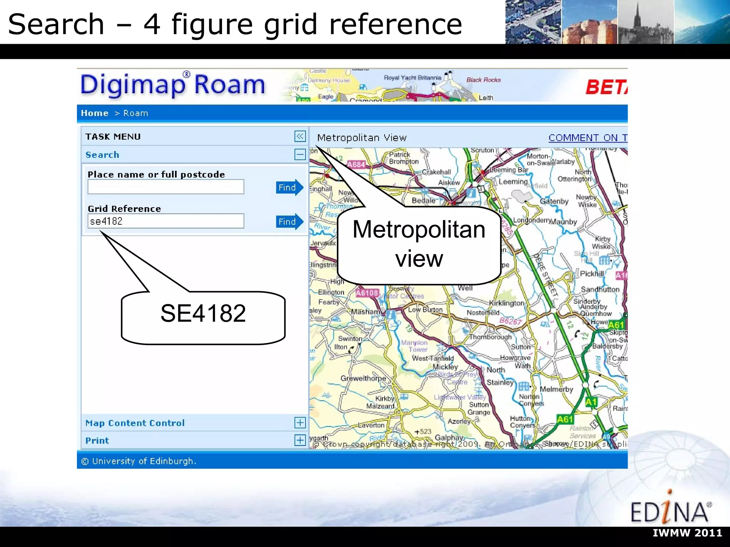Click the Thornborough label on the map
This screenshot has height=547, width=730.
490,337
